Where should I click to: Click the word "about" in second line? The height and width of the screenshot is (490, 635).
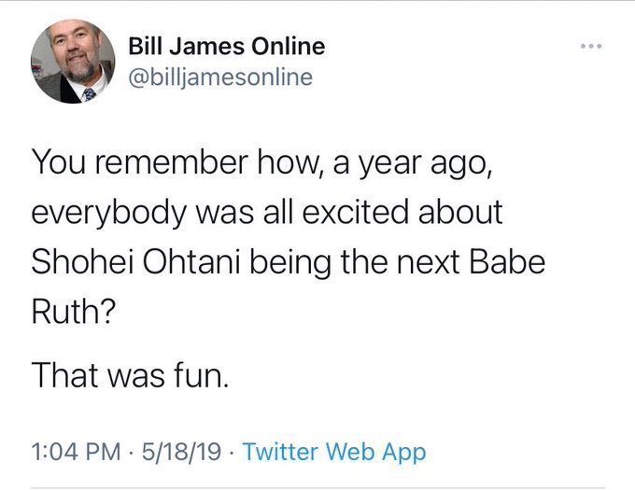pyautogui.click(x=460, y=212)
